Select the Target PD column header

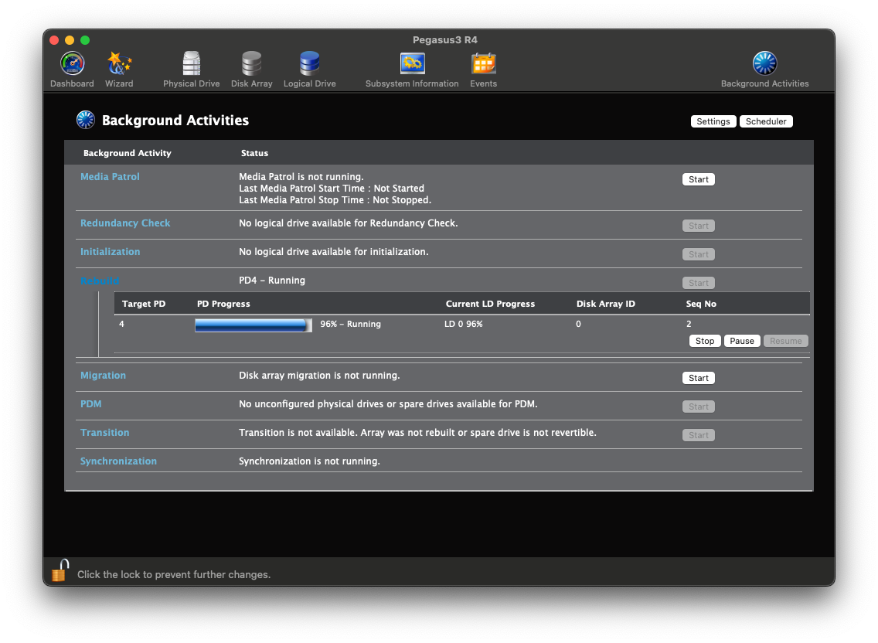pos(144,304)
